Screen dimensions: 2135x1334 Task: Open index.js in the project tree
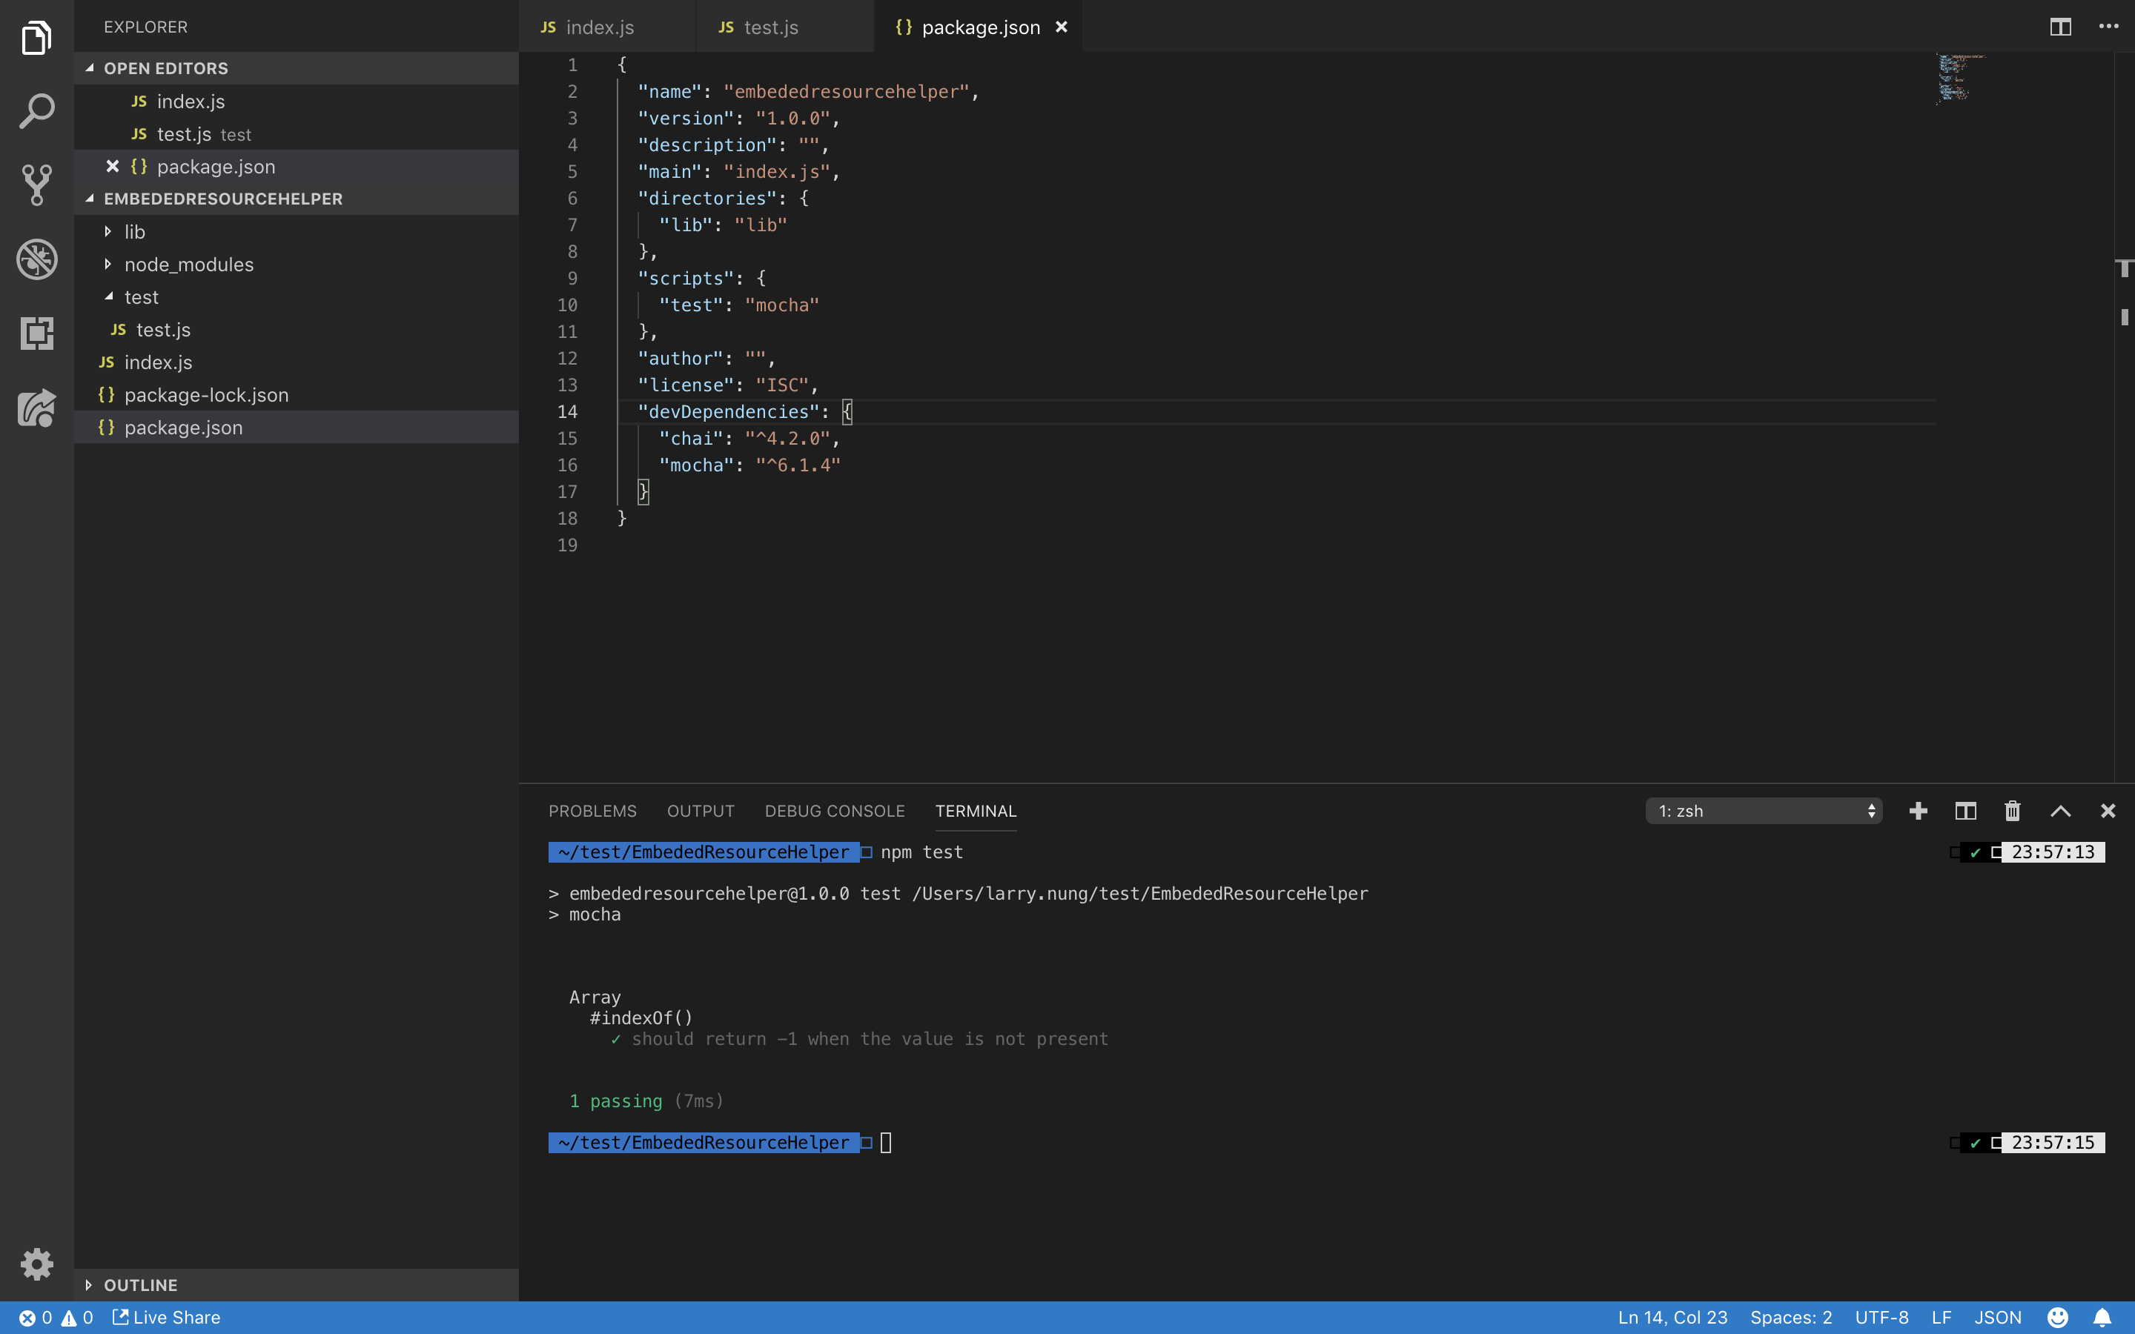pyautogui.click(x=297, y=362)
